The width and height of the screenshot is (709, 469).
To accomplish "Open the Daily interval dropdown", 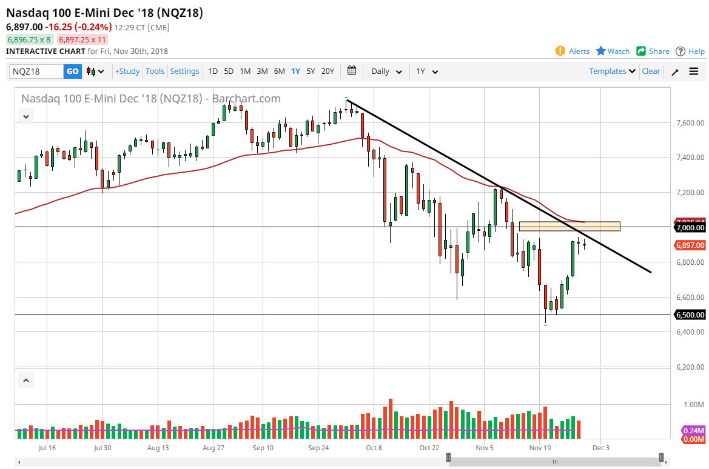I will (386, 71).
